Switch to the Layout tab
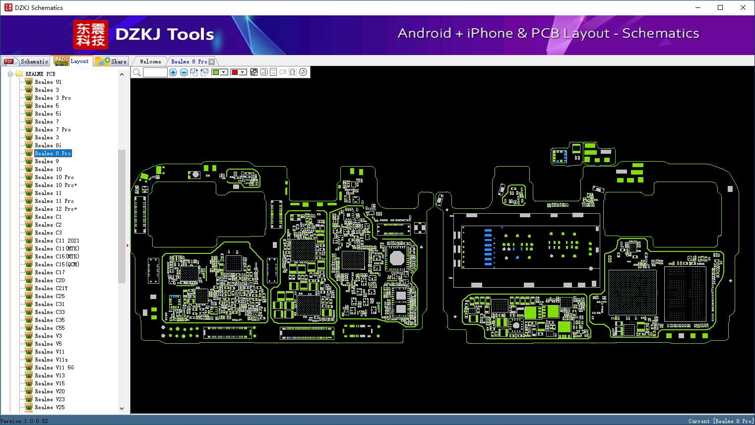 coord(72,61)
